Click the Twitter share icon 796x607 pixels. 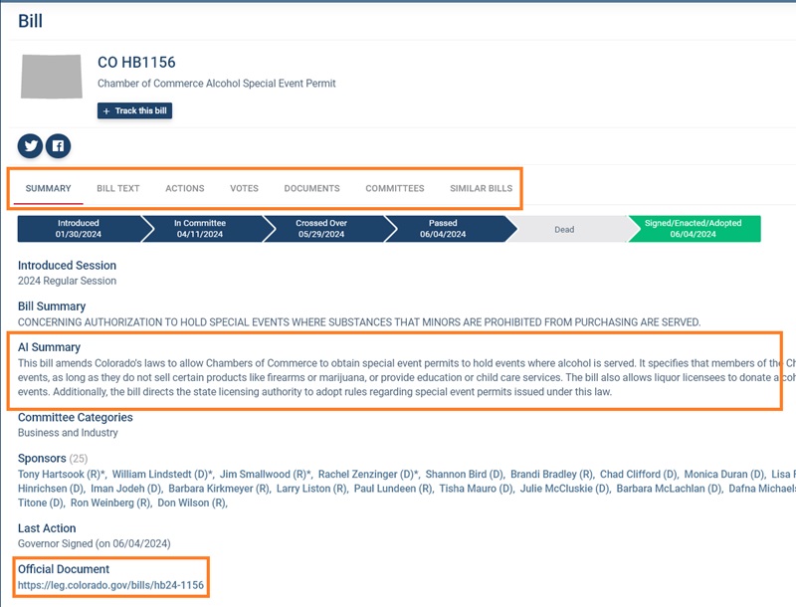(32, 146)
